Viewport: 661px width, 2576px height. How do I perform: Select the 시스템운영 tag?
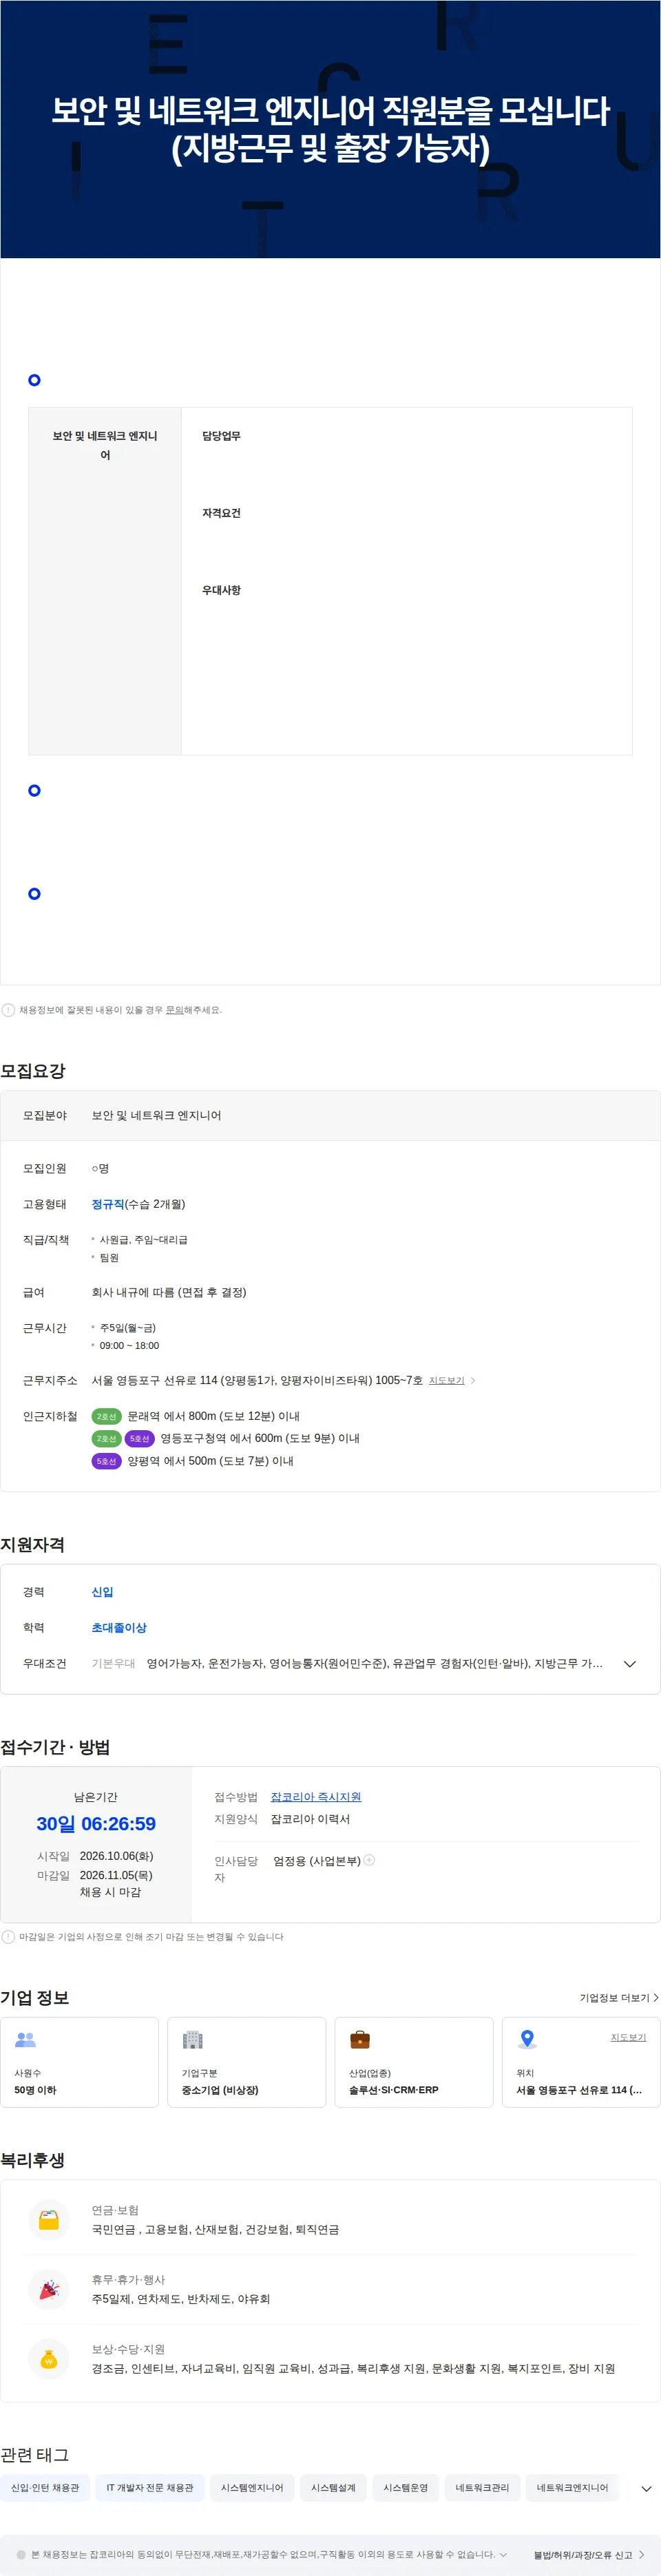click(406, 2488)
